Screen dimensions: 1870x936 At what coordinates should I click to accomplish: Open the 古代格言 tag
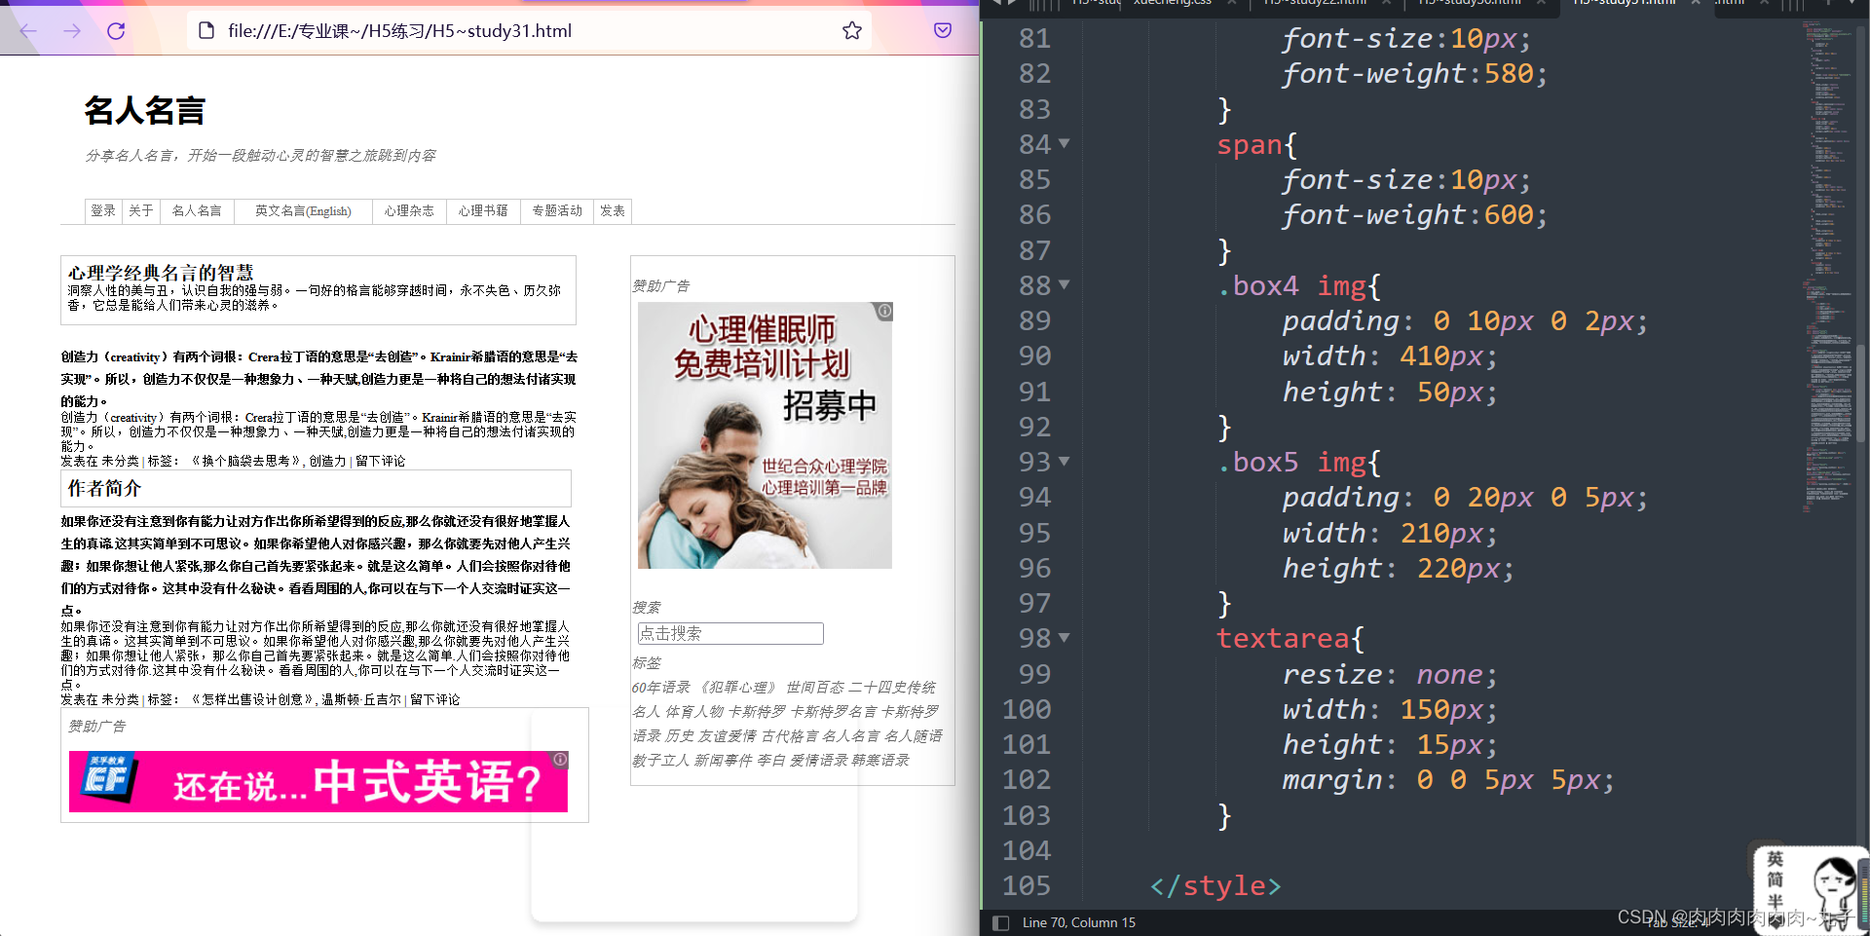(790, 736)
